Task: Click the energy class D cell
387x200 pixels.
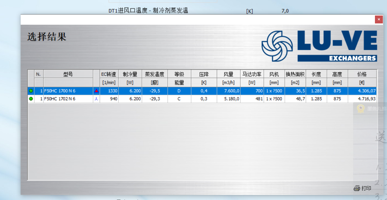Action: click(179, 91)
